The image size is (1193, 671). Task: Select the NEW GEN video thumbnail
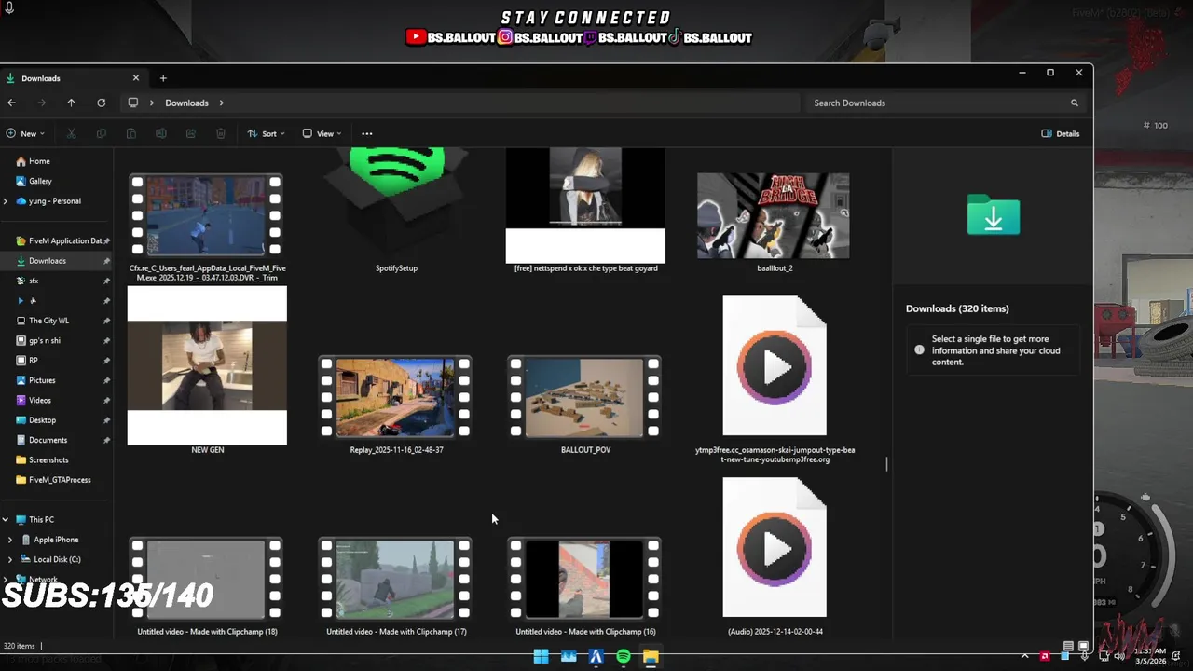coord(207,366)
